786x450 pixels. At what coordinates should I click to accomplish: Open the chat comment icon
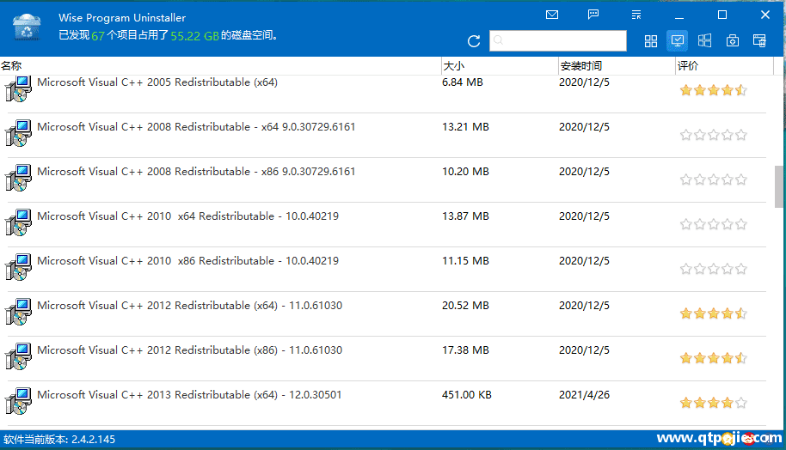593,15
